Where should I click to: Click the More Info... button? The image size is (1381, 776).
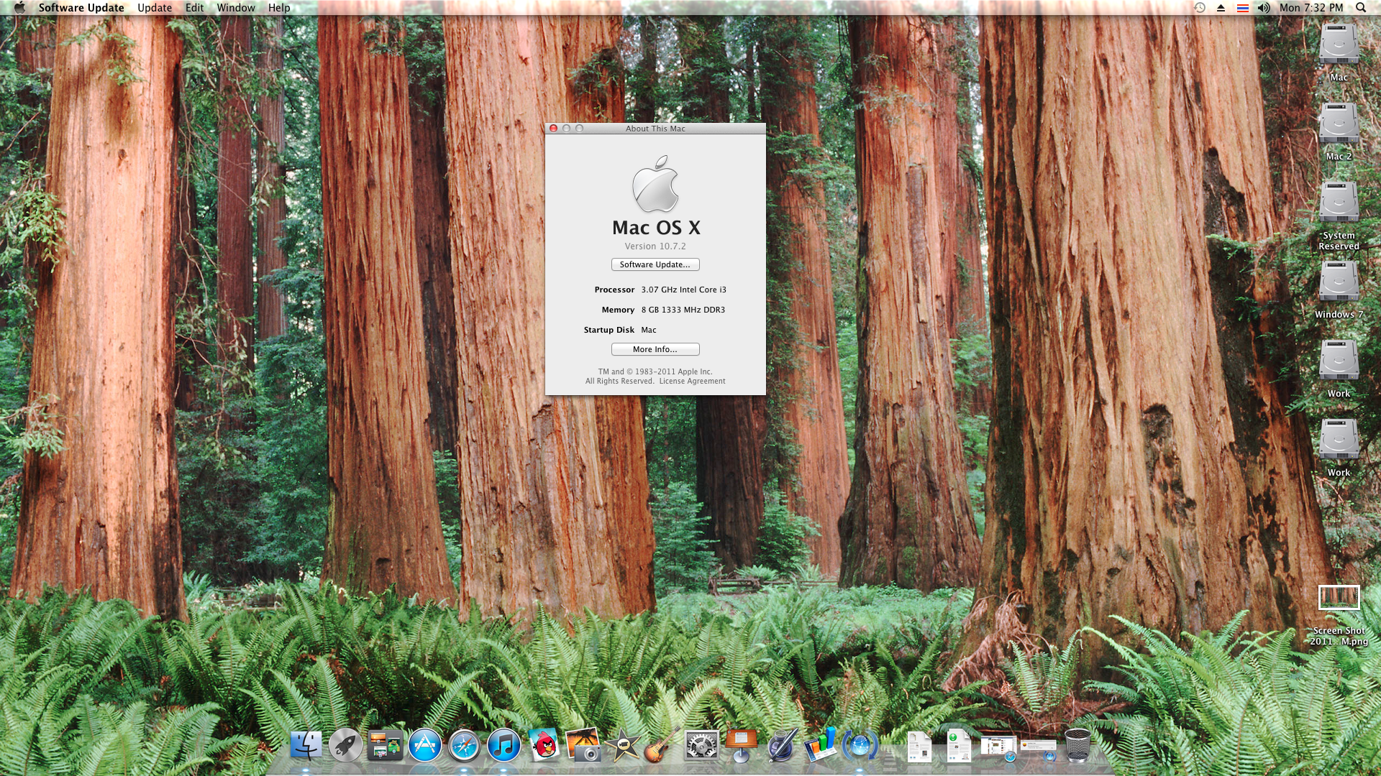(655, 349)
